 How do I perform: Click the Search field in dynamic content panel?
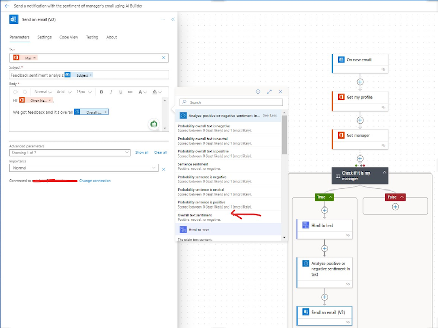pyautogui.click(x=230, y=102)
